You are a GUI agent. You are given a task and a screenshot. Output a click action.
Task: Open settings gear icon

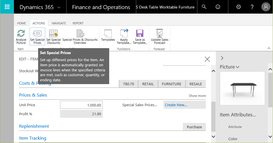[x=239, y=7]
